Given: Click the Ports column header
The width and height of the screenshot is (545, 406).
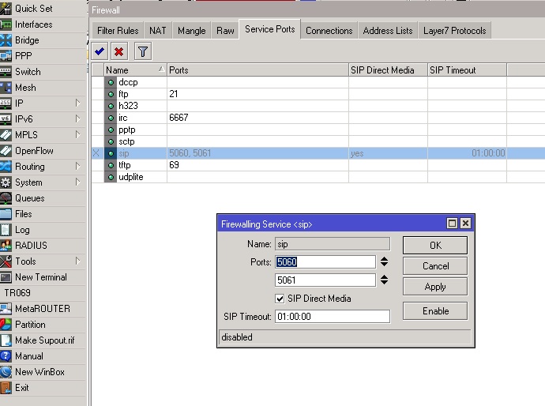Looking at the screenshot, I should (x=258, y=70).
